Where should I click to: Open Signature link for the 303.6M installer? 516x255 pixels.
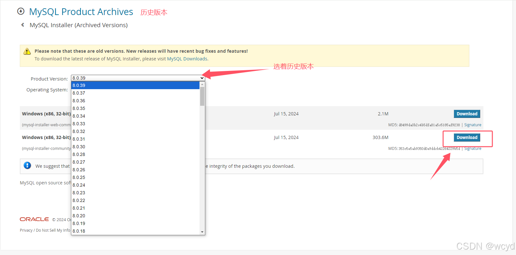(473, 149)
